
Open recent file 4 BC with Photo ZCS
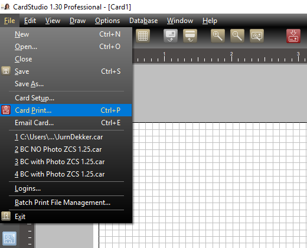coord(66,174)
